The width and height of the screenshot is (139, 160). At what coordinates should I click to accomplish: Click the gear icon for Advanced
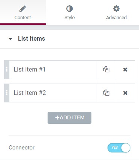click(116, 9)
